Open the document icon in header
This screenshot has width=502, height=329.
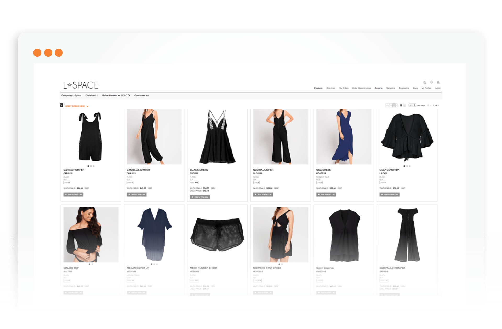425,82
